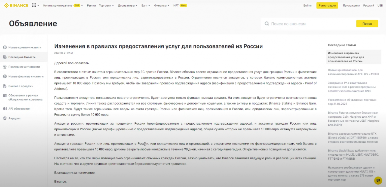Expand the Финансы menu
Image resolution: width=386 pixels, height=187 pixels.
[161, 5]
